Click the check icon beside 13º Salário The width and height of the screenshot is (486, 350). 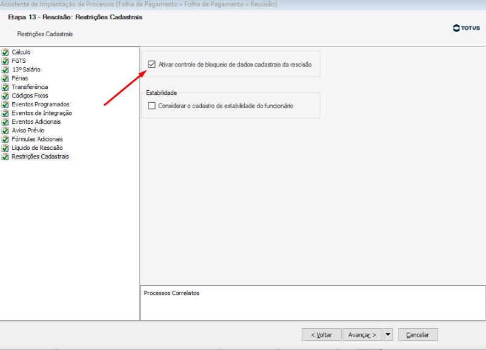click(x=5, y=70)
